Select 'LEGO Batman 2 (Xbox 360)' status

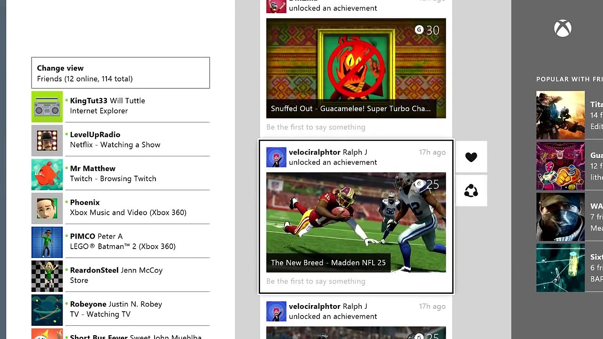coord(122,247)
